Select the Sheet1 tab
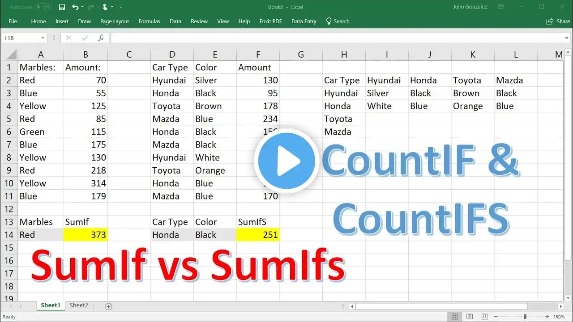573x322 pixels. pyautogui.click(x=51, y=305)
